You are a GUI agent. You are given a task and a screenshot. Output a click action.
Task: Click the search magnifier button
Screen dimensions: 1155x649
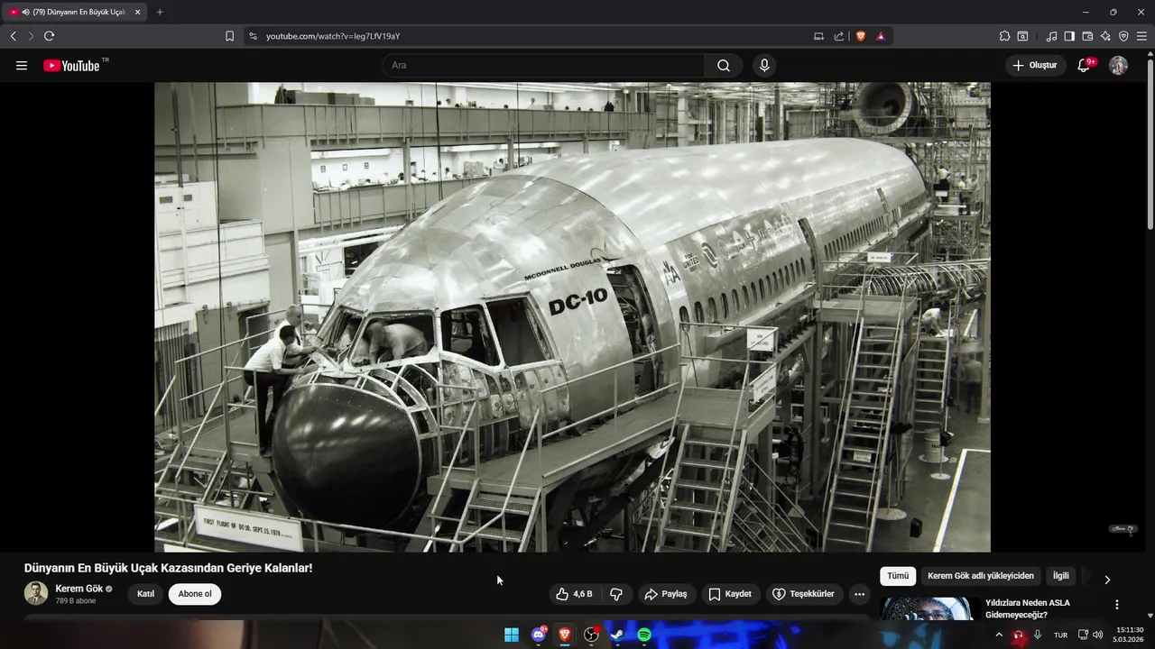tap(724, 66)
